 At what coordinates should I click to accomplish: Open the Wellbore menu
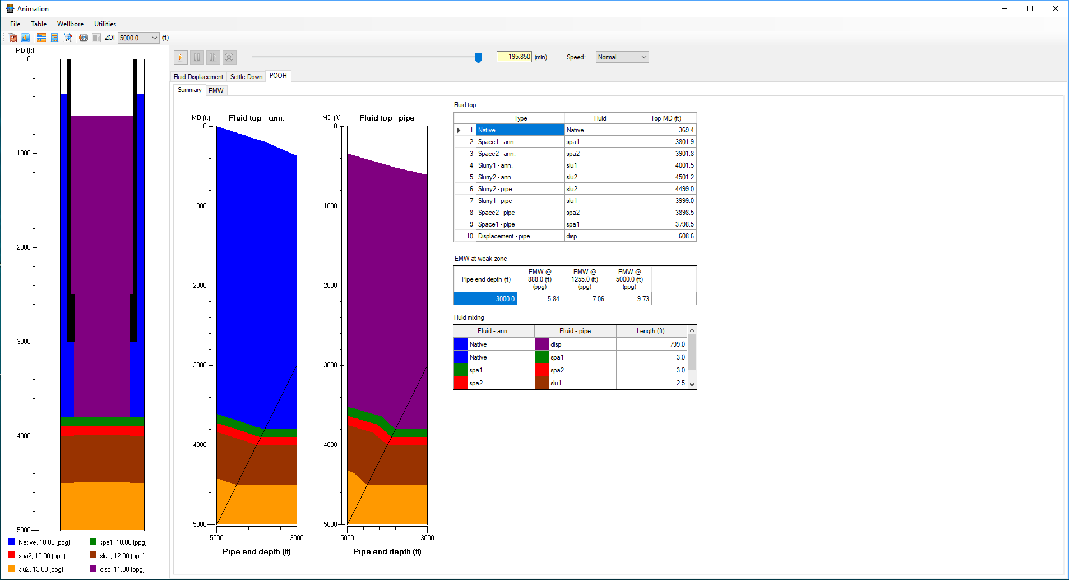(x=70, y=24)
